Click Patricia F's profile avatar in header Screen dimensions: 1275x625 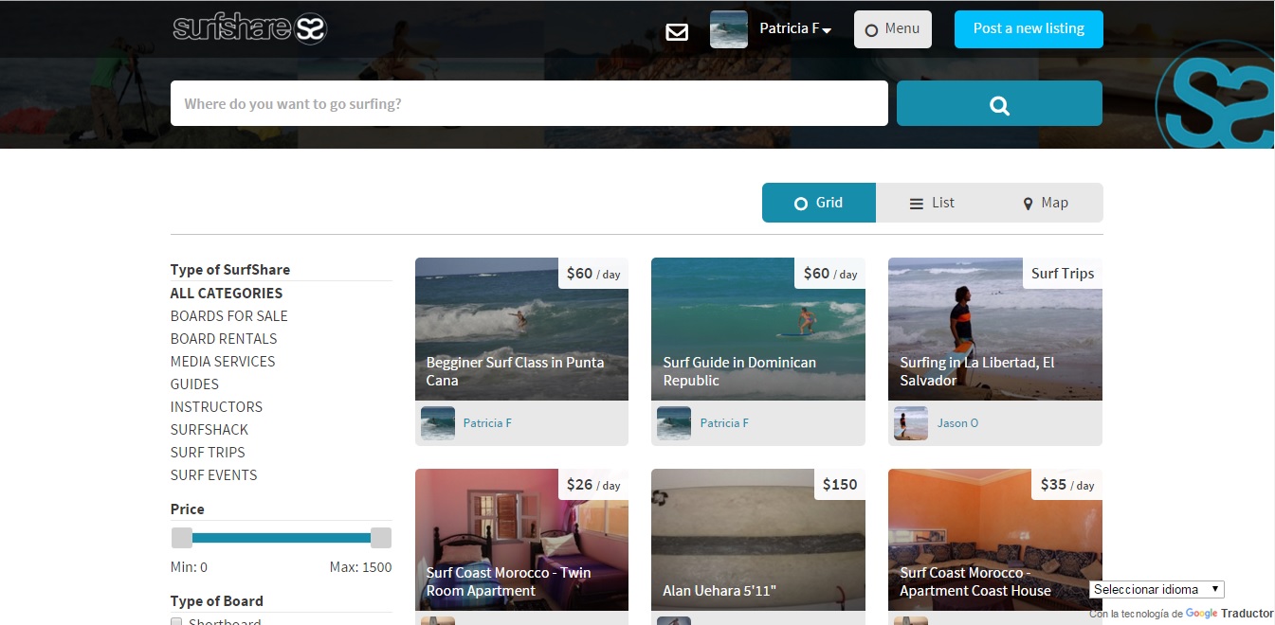[x=728, y=29]
